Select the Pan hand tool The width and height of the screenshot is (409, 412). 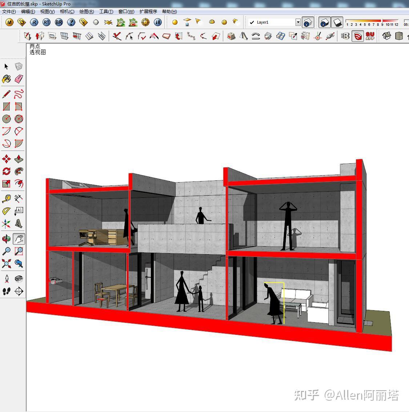[x=19, y=239]
